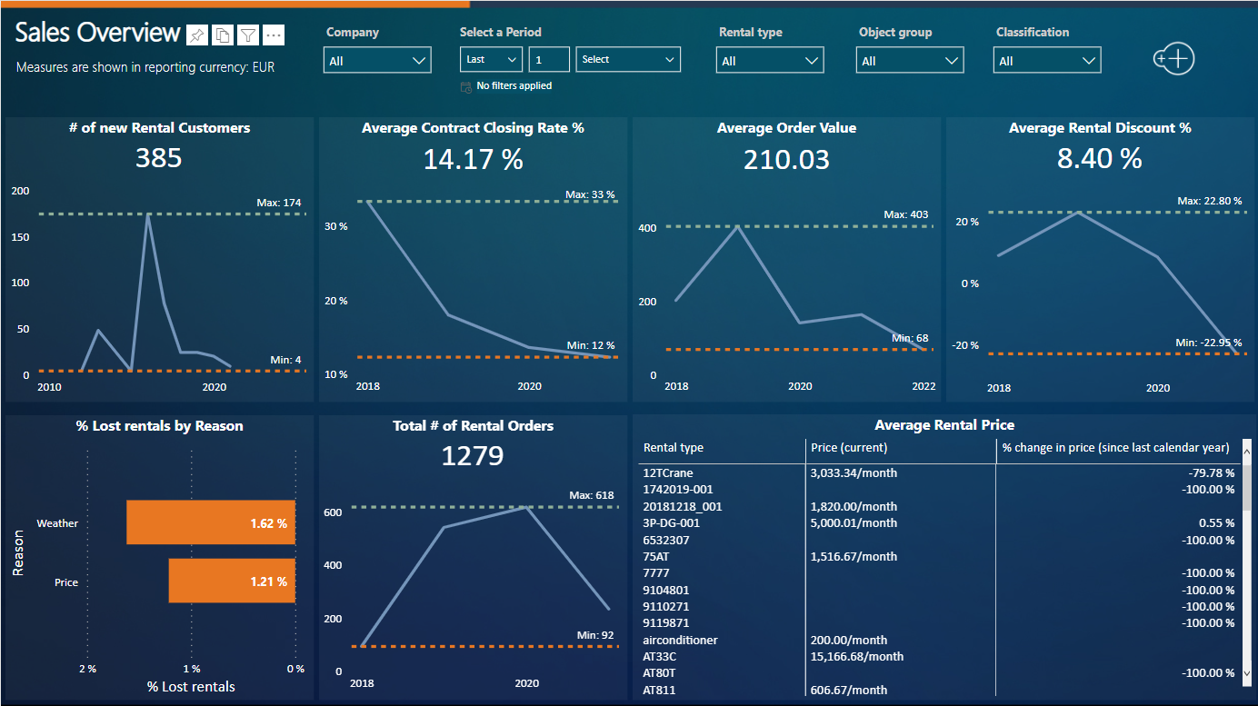Click the 14.17 % closing rate value

473,159
